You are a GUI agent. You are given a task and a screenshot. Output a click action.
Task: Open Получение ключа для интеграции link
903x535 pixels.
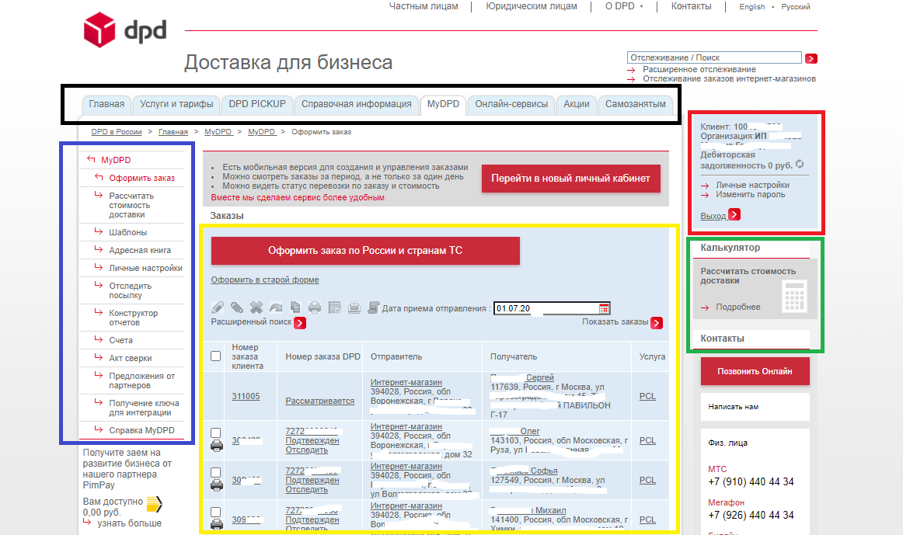click(144, 408)
